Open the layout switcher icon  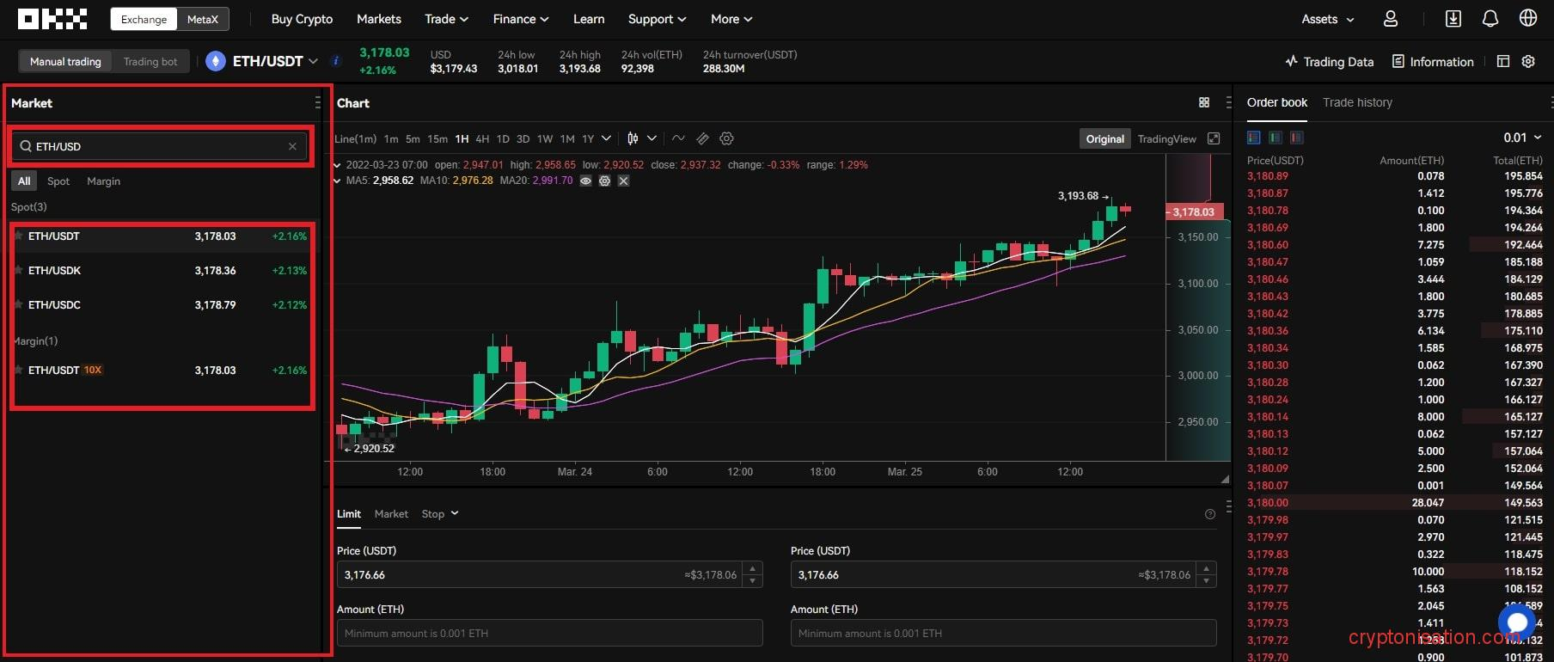click(1503, 61)
